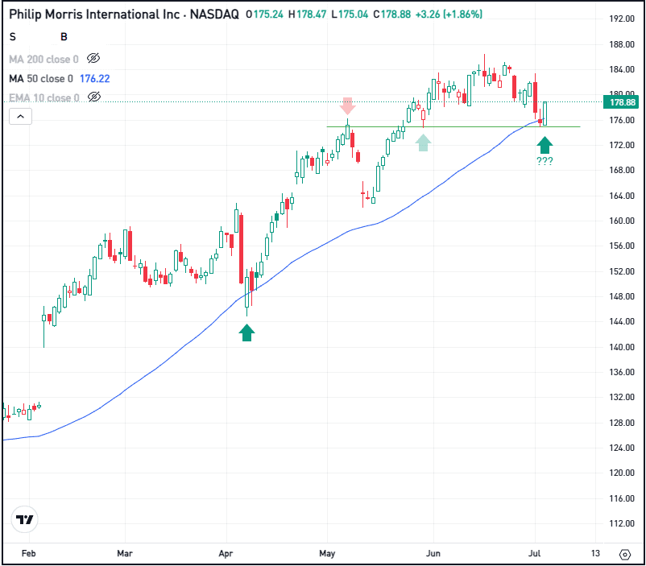Click the May label on time axis
This screenshot has height=566, width=646.
(x=327, y=553)
